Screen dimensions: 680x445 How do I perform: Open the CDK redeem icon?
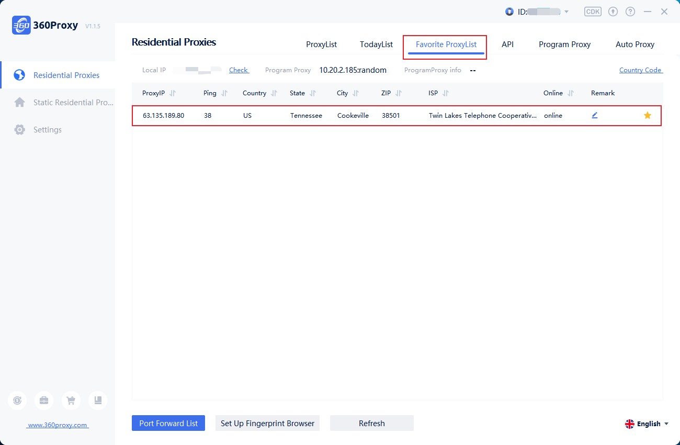pyautogui.click(x=593, y=12)
